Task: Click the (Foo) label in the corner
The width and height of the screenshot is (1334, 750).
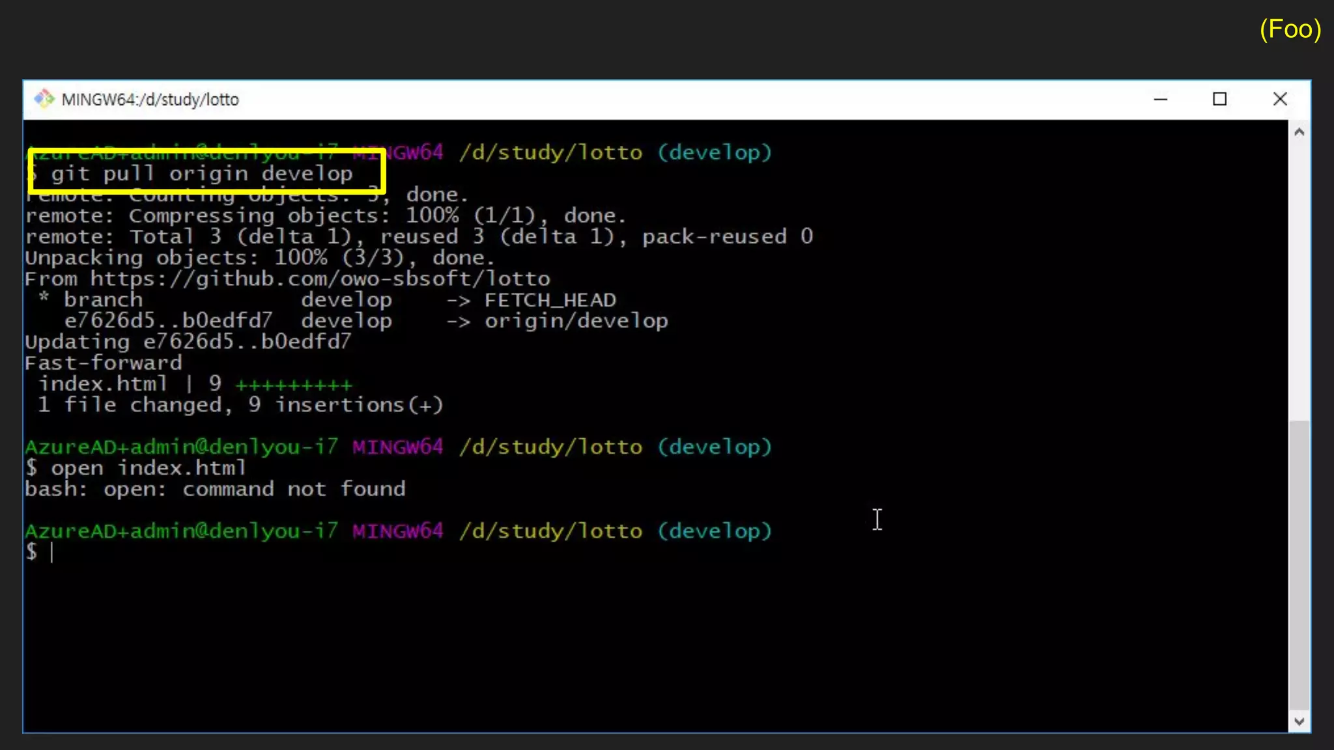Action: coord(1290,29)
